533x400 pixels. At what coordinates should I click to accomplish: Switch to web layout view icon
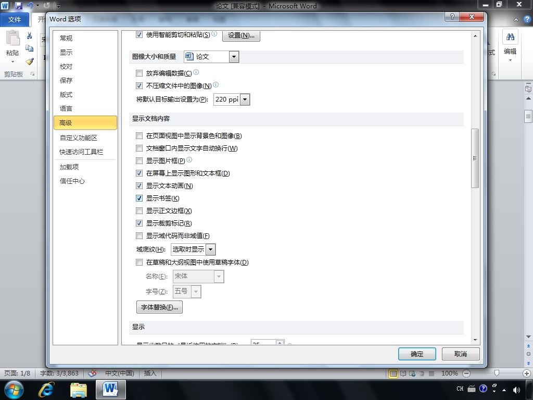pyautogui.click(x=412, y=373)
